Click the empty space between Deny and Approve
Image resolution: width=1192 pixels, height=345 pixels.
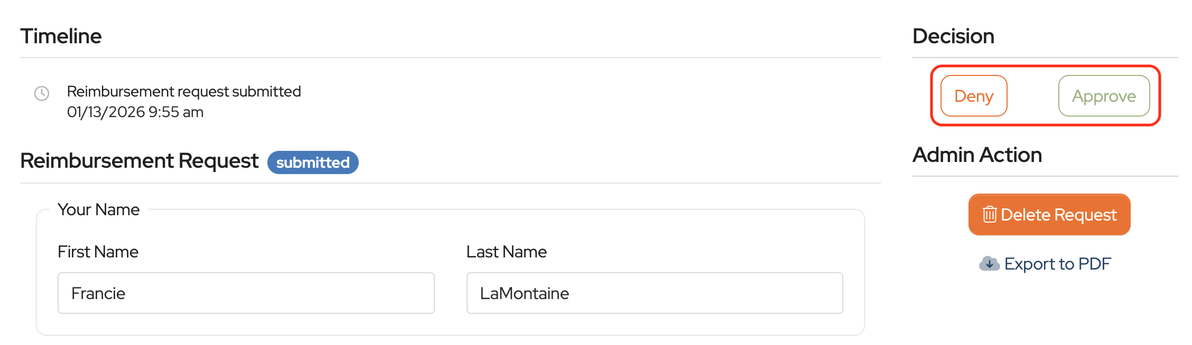[1032, 96]
